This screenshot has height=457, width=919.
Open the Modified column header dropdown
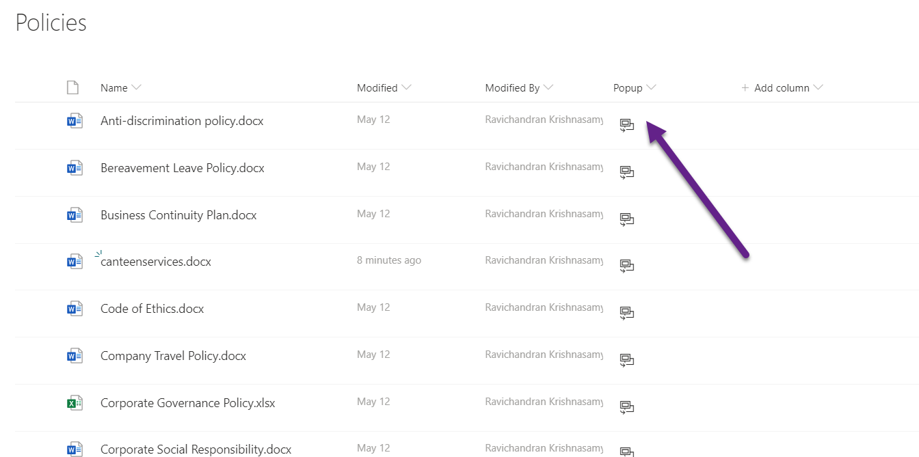[406, 87]
